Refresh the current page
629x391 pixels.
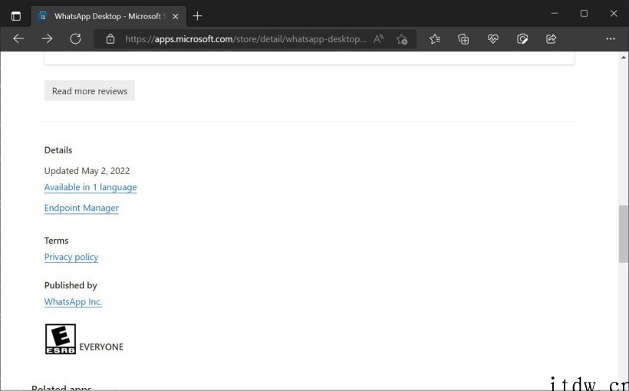click(x=75, y=39)
